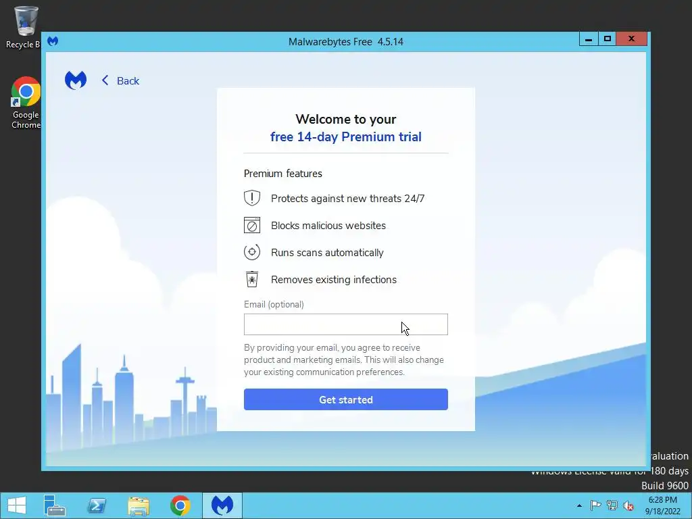Click the automatic scan target icon
Viewport: 692px width, 519px height.
pos(252,253)
